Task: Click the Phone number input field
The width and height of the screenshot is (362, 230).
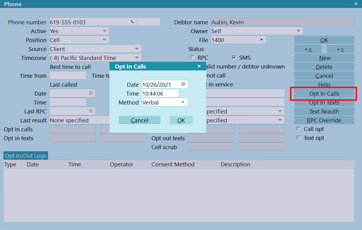Action: [93, 22]
